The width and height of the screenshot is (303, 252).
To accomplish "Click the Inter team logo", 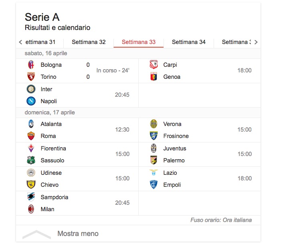I will click(31, 89).
